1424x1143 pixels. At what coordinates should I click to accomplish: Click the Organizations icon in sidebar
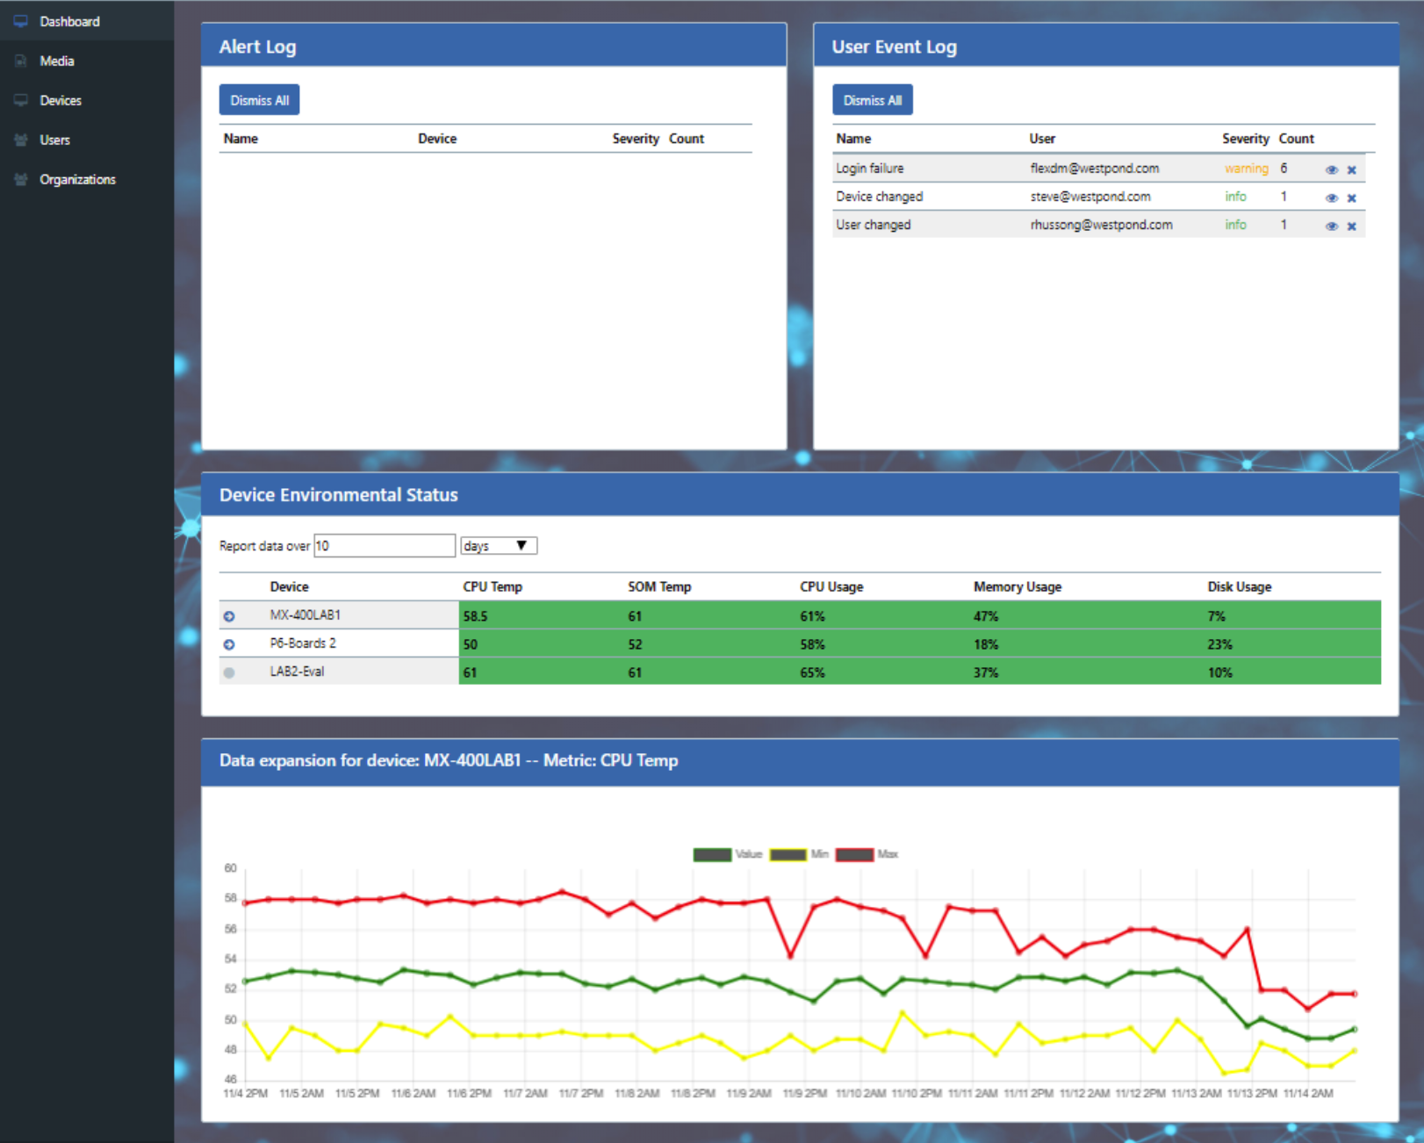tap(21, 179)
